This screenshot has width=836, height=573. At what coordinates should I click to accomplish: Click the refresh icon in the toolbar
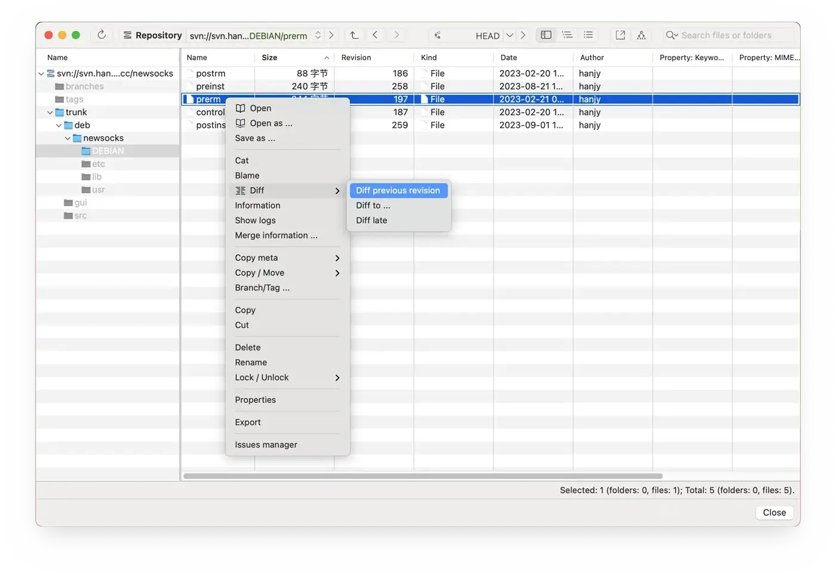101,35
